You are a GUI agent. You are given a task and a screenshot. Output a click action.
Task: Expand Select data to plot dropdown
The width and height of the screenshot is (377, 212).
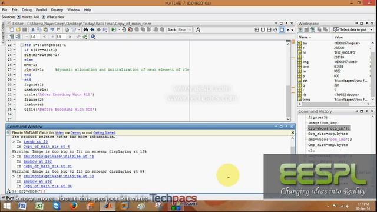[x=371, y=30]
